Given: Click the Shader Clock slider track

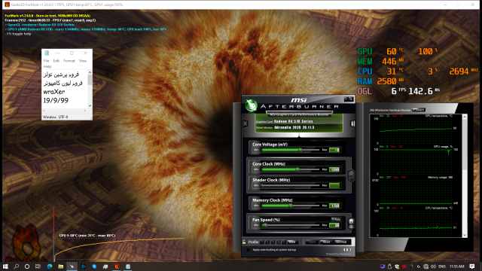Looking at the screenshot, I should [x=291, y=186].
